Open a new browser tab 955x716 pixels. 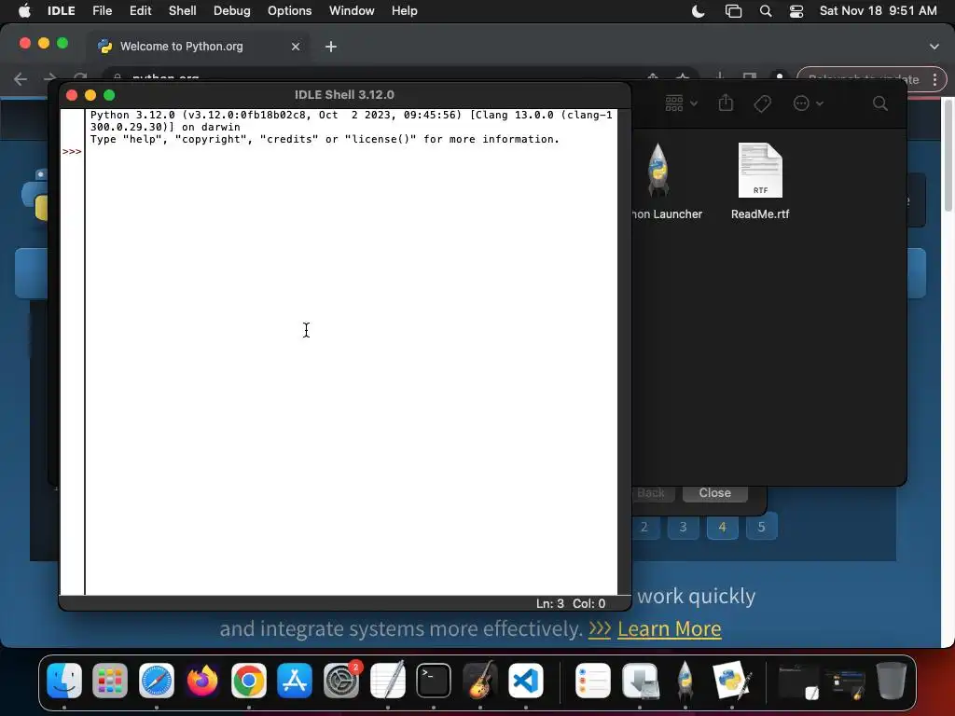331,47
